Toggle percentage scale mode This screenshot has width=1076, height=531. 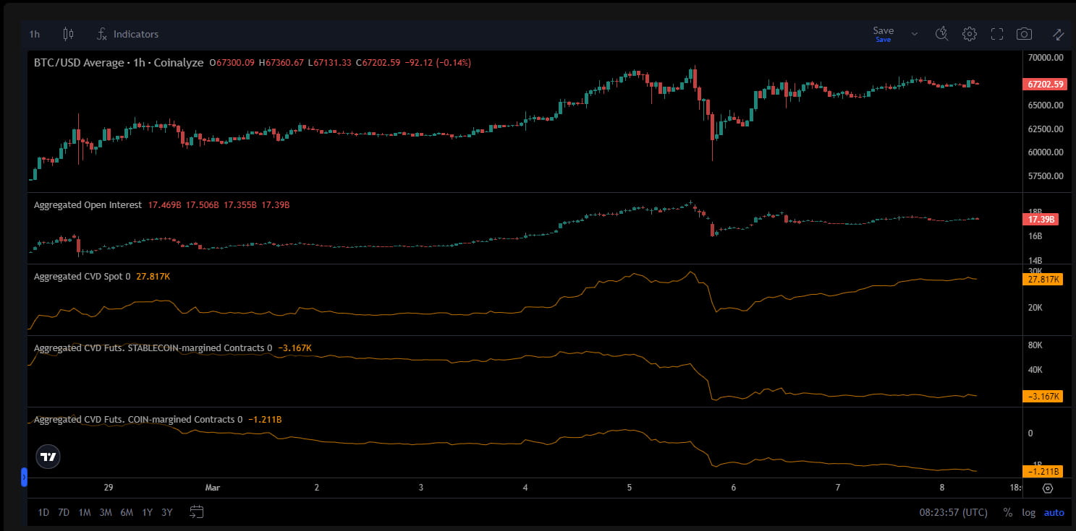(1007, 512)
